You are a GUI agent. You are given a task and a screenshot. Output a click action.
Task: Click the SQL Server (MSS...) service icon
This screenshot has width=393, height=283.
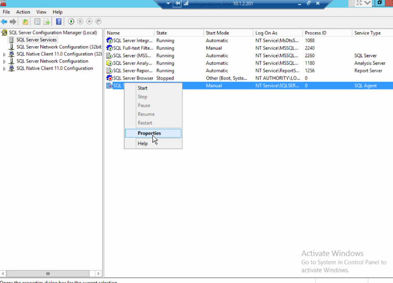(x=109, y=55)
